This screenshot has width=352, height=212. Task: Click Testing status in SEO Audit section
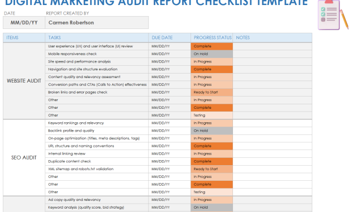212,192
